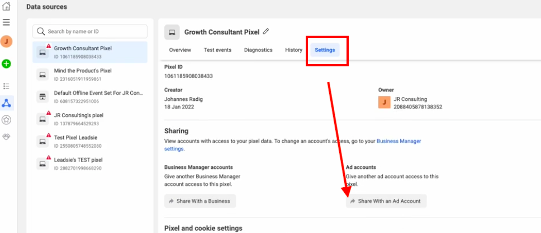Viewport: 541px width, 233px height.
Task: Select Mind the Product's Pixel
Action: click(90, 74)
